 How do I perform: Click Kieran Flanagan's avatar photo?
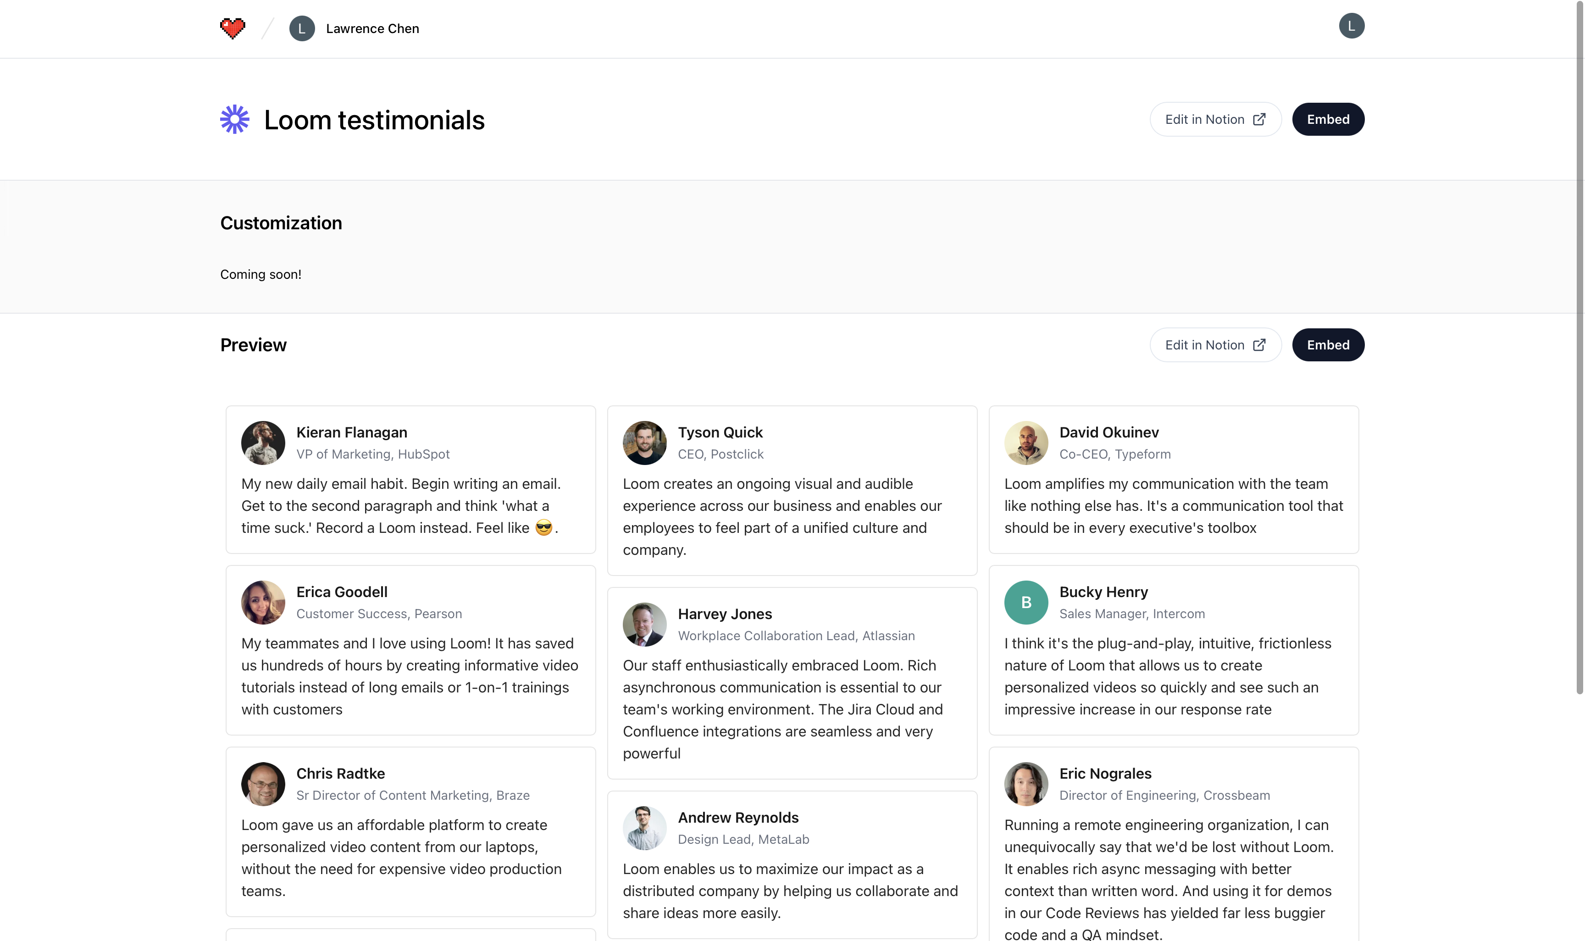click(263, 443)
